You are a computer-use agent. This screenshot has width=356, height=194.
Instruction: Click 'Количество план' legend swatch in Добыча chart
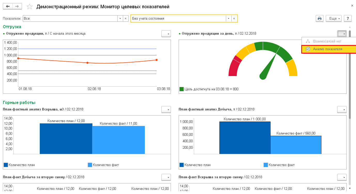click(x=181, y=165)
